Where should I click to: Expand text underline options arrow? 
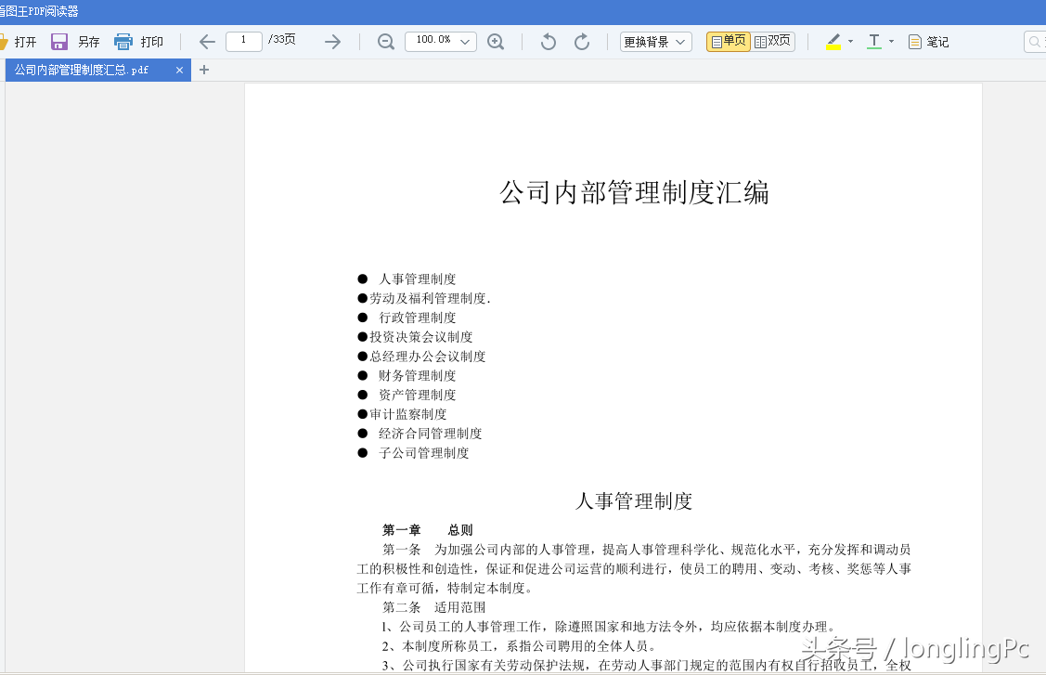[x=891, y=42]
